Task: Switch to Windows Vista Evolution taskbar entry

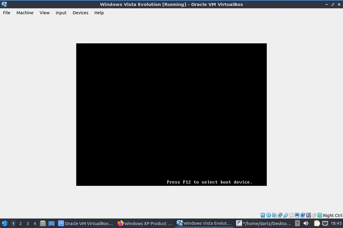Action: tap(204, 224)
